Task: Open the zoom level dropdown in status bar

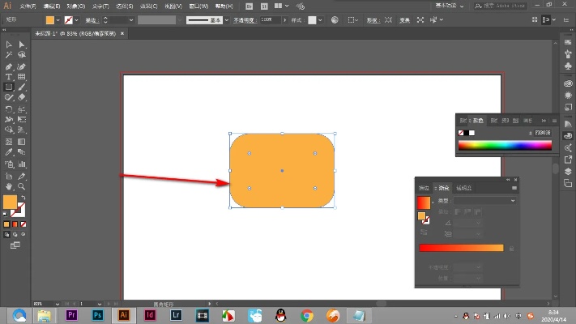Action: click(58, 304)
